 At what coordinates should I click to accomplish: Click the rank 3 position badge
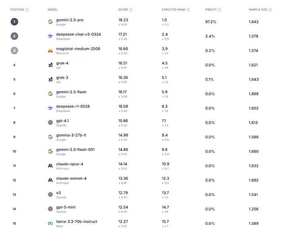[15, 51]
